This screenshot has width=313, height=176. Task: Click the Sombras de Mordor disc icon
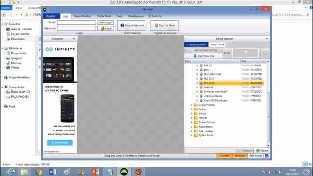tap(201, 92)
